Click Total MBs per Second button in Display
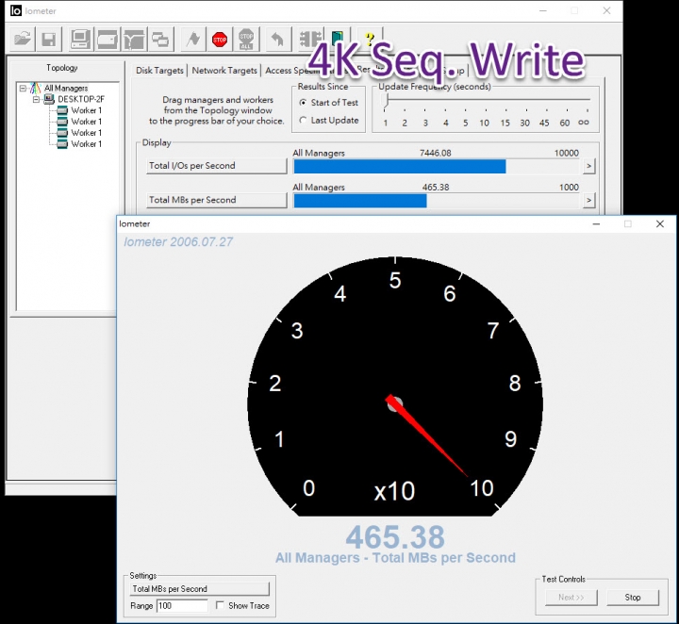This screenshot has height=624, width=679. tap(217, 200)
